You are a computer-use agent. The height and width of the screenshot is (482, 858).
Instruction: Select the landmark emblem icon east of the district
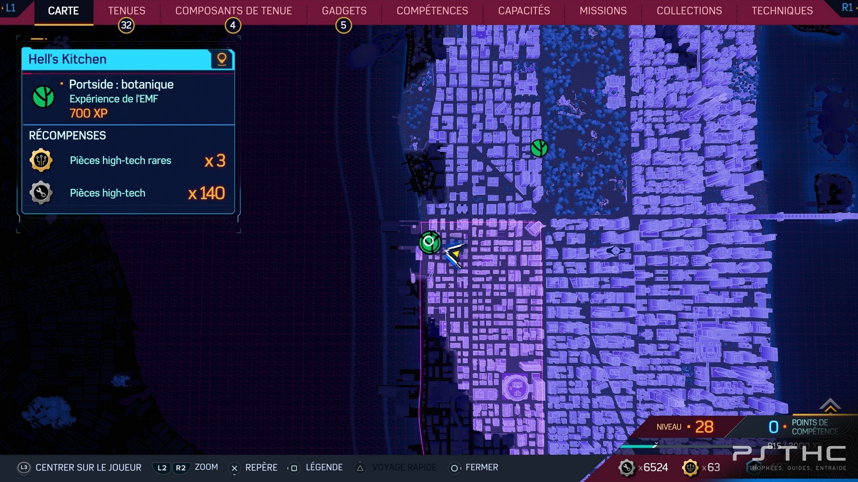[615, 251]
